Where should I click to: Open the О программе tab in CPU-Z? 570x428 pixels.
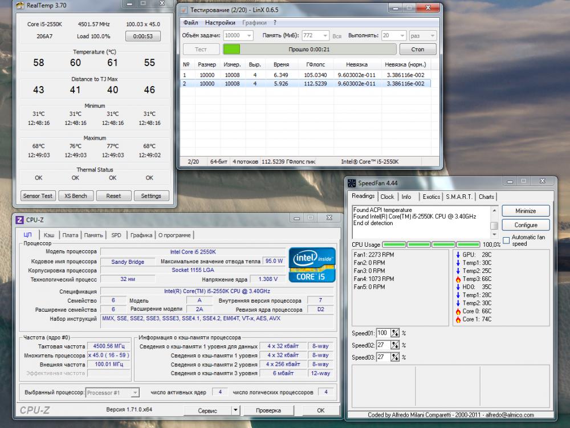(174, 235)
